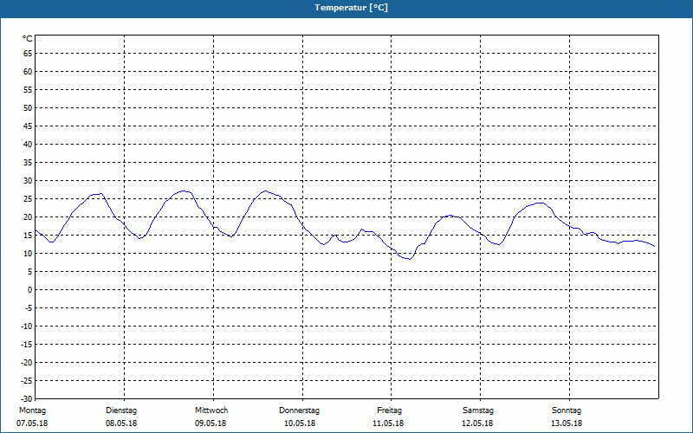Image resolution: width=693 pixels, height=433 pixels.
Task: Click the 60 y-axis value
Action: click(x=28, y=72)
